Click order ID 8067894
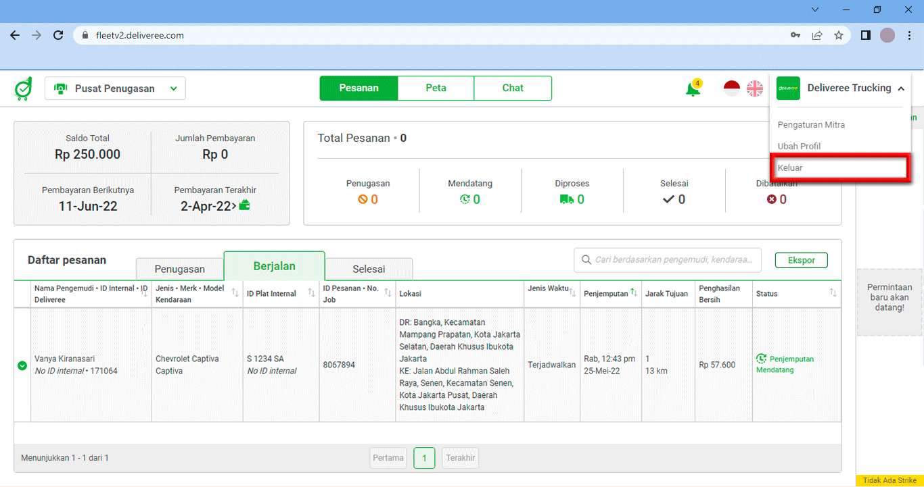The width and height of the screenshot is (924, 487). 339,365
